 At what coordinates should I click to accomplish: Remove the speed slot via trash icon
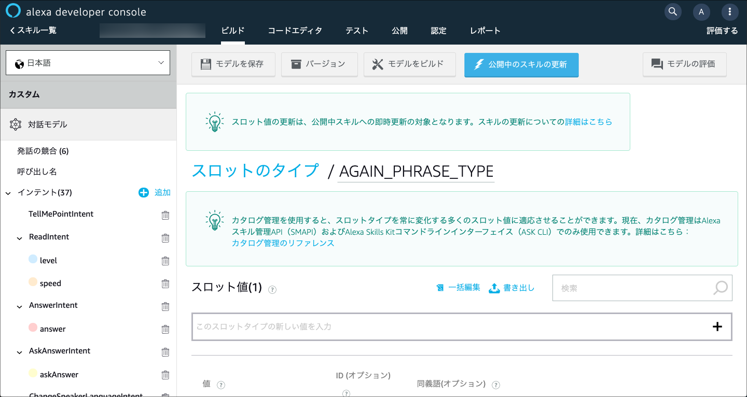point(165,283)
